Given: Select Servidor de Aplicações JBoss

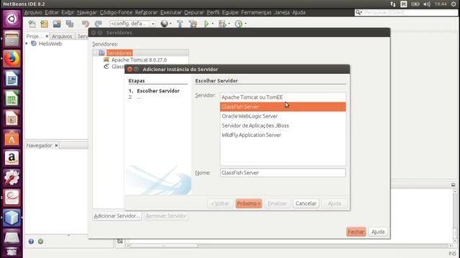Looking at the screenshot, I should 282,125.
